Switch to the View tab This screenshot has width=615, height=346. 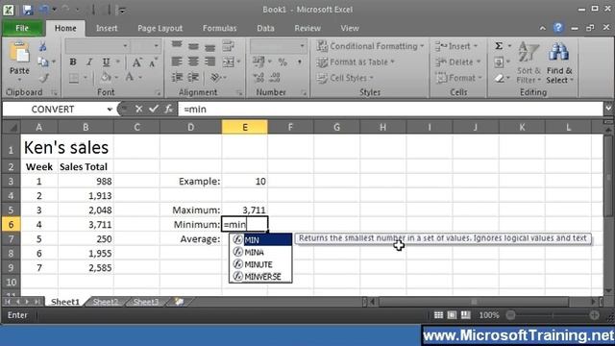click(350, 28)
